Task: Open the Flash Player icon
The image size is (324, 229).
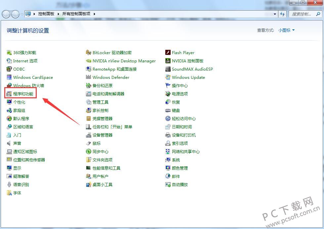Action: click(168, 52)
